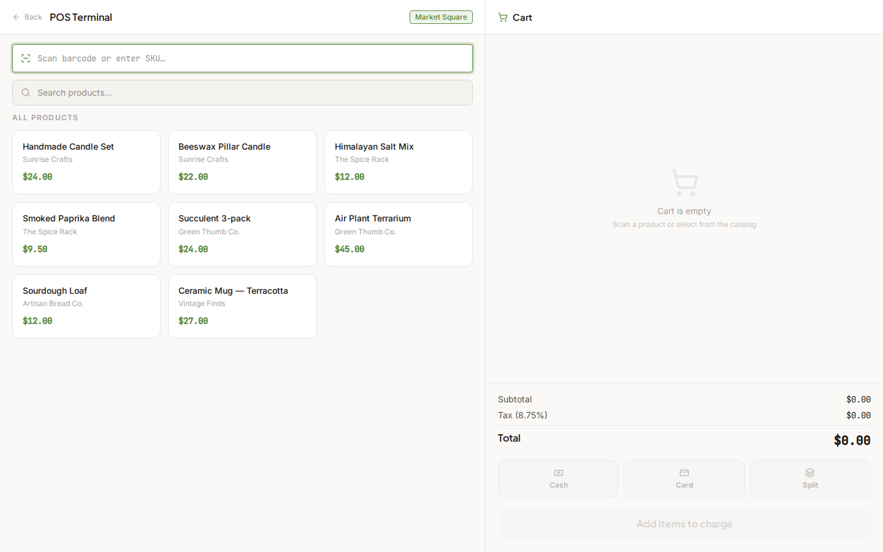Image resolution: width=883 pixels, height=552 pixels.
Task: Open the Market Square location badge
Action: 441,17
